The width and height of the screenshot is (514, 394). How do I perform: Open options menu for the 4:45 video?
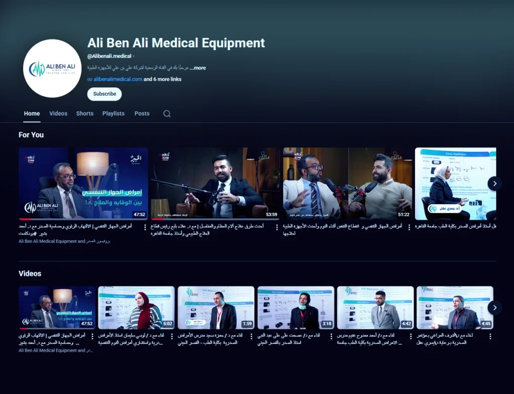click(x=490, y=336)
